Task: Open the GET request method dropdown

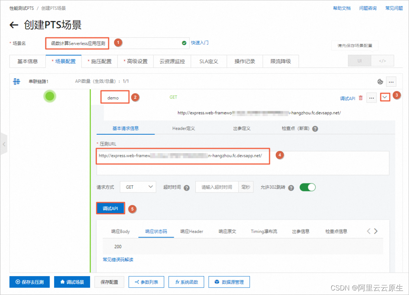Action: (x=138, y=187)
